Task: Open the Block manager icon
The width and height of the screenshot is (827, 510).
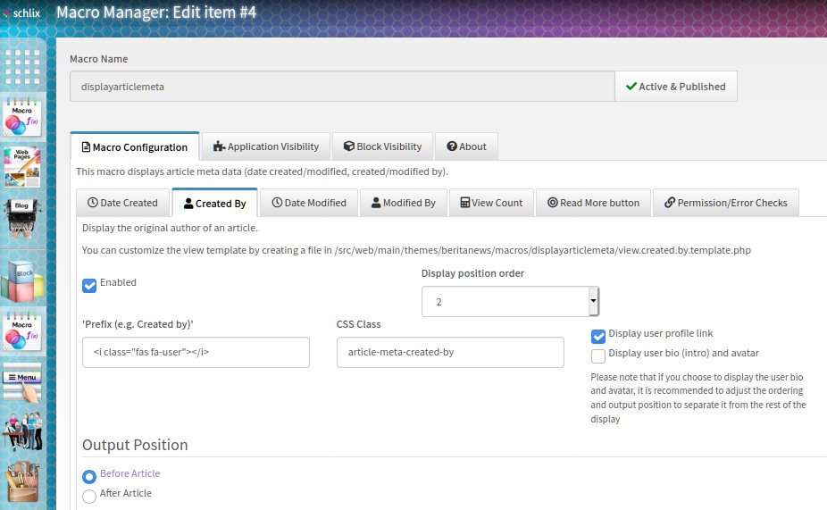Action: pos(22,280)
